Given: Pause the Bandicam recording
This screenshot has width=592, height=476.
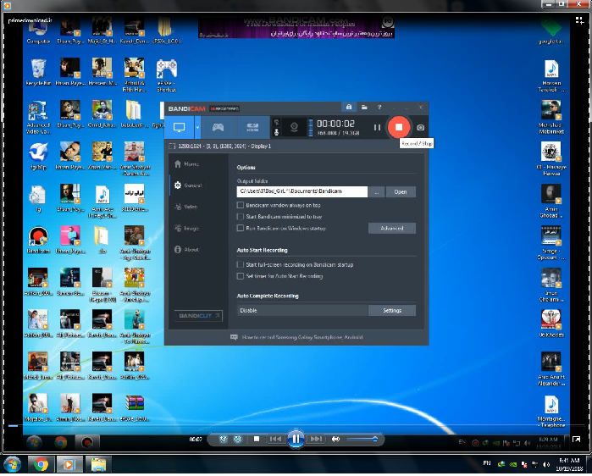Looking at the screenshot, I should pos(377,128).
